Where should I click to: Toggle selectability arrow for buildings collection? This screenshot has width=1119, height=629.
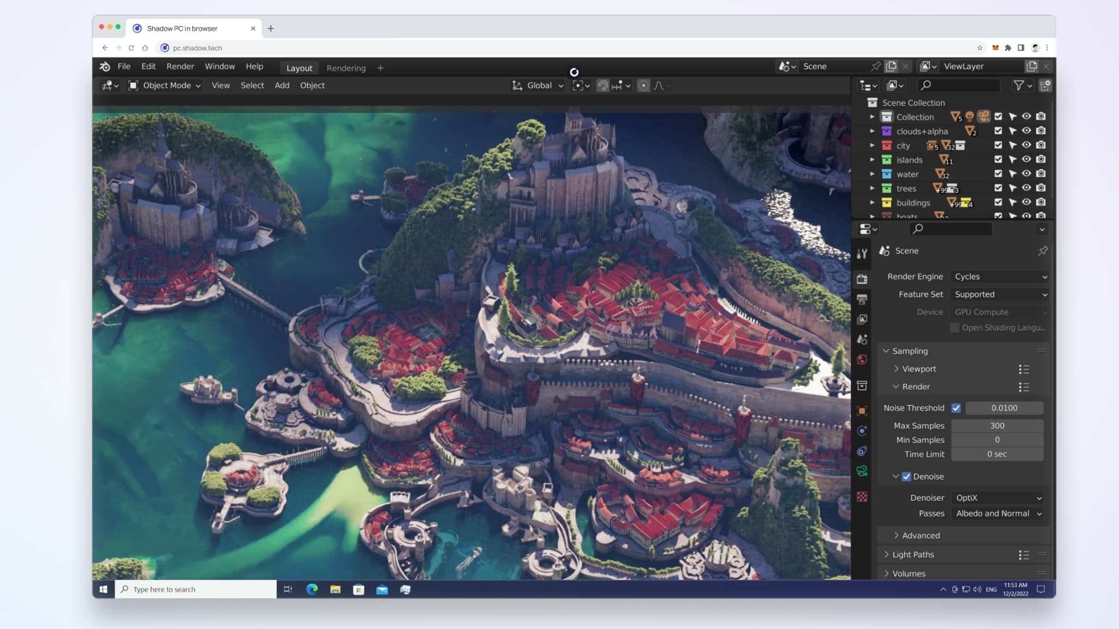pyautogui.click(x=1012, y=203)
